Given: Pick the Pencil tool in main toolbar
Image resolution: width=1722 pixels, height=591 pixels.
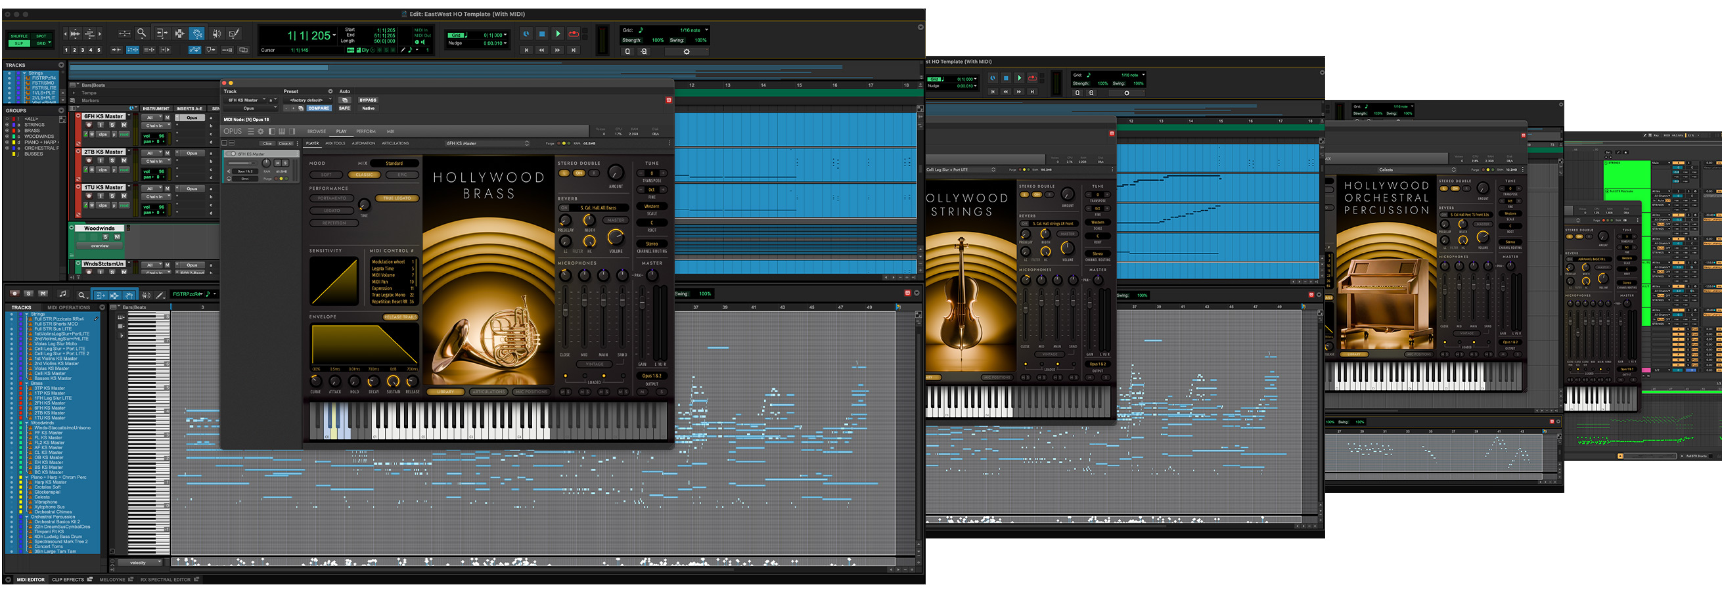Looking at the screenshot, I should tap(234, 33).
